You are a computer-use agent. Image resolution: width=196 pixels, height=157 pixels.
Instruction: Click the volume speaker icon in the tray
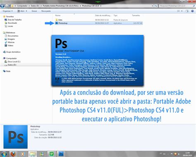[x=179, y=154]
